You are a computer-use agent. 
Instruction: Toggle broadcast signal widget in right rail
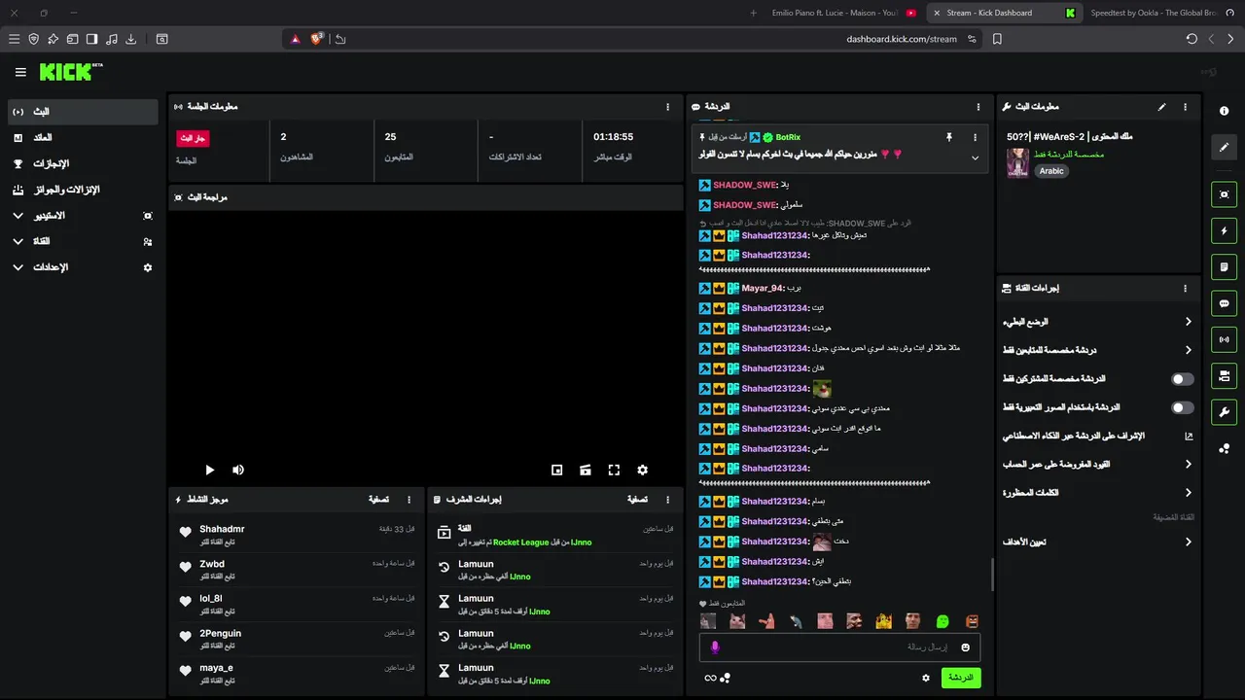(1224, 339)
